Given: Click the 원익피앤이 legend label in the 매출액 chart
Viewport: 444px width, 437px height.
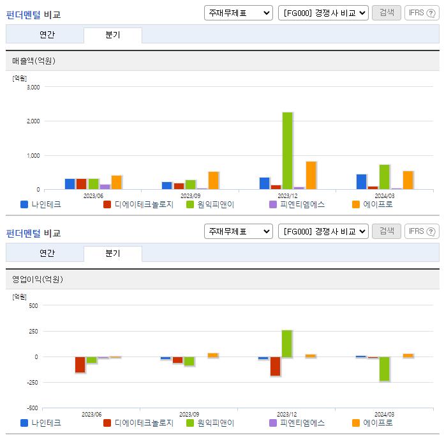Looking at the screenshot, I should click(x=216, y=204).
